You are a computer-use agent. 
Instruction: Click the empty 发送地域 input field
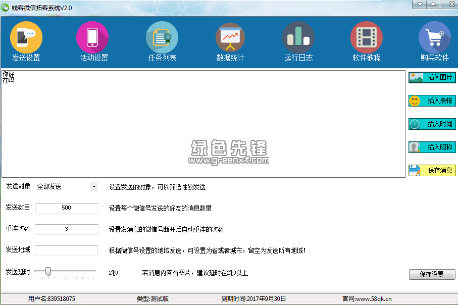click(x=67, y=250)
